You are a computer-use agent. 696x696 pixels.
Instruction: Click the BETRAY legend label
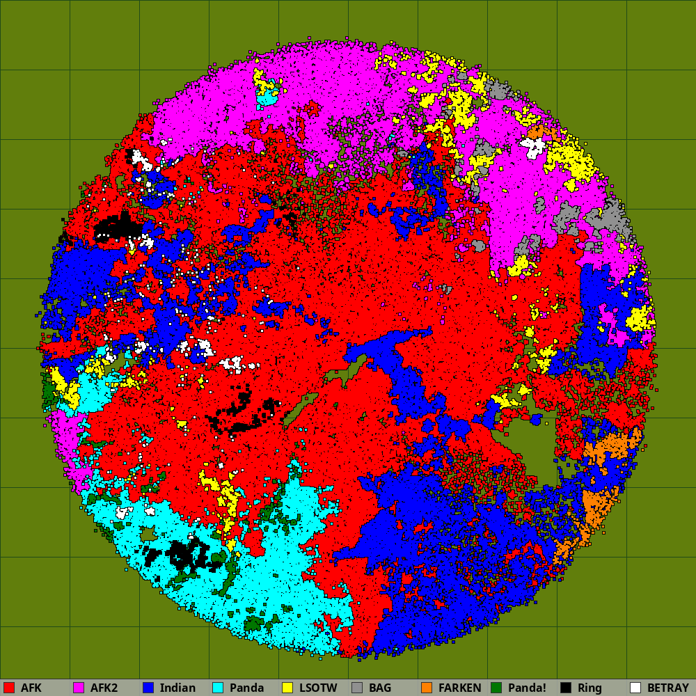[667, 688]
